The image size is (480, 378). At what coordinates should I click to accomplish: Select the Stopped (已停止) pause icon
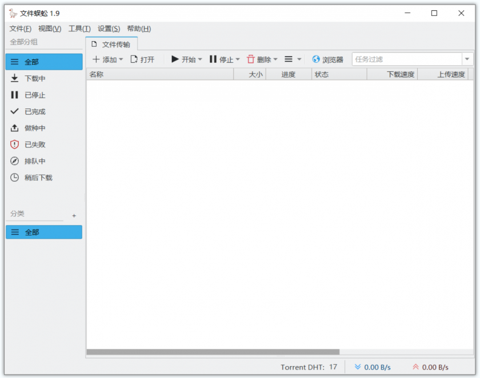click(x=15, y=95)
